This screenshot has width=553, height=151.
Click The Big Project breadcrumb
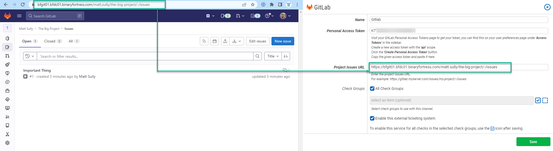click(x=49, y=29)
